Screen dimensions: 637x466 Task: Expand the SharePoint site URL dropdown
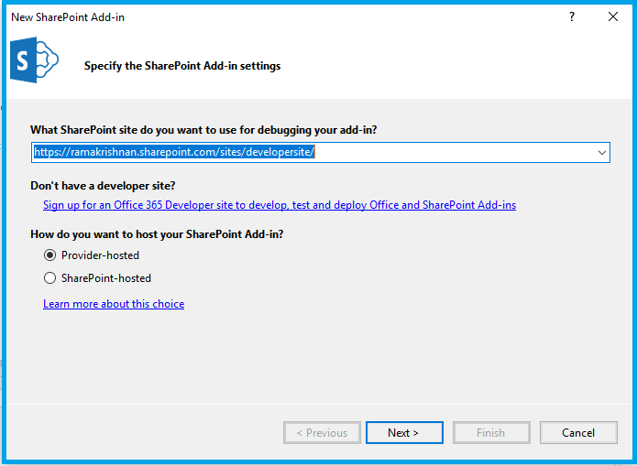tap(601, 153)
